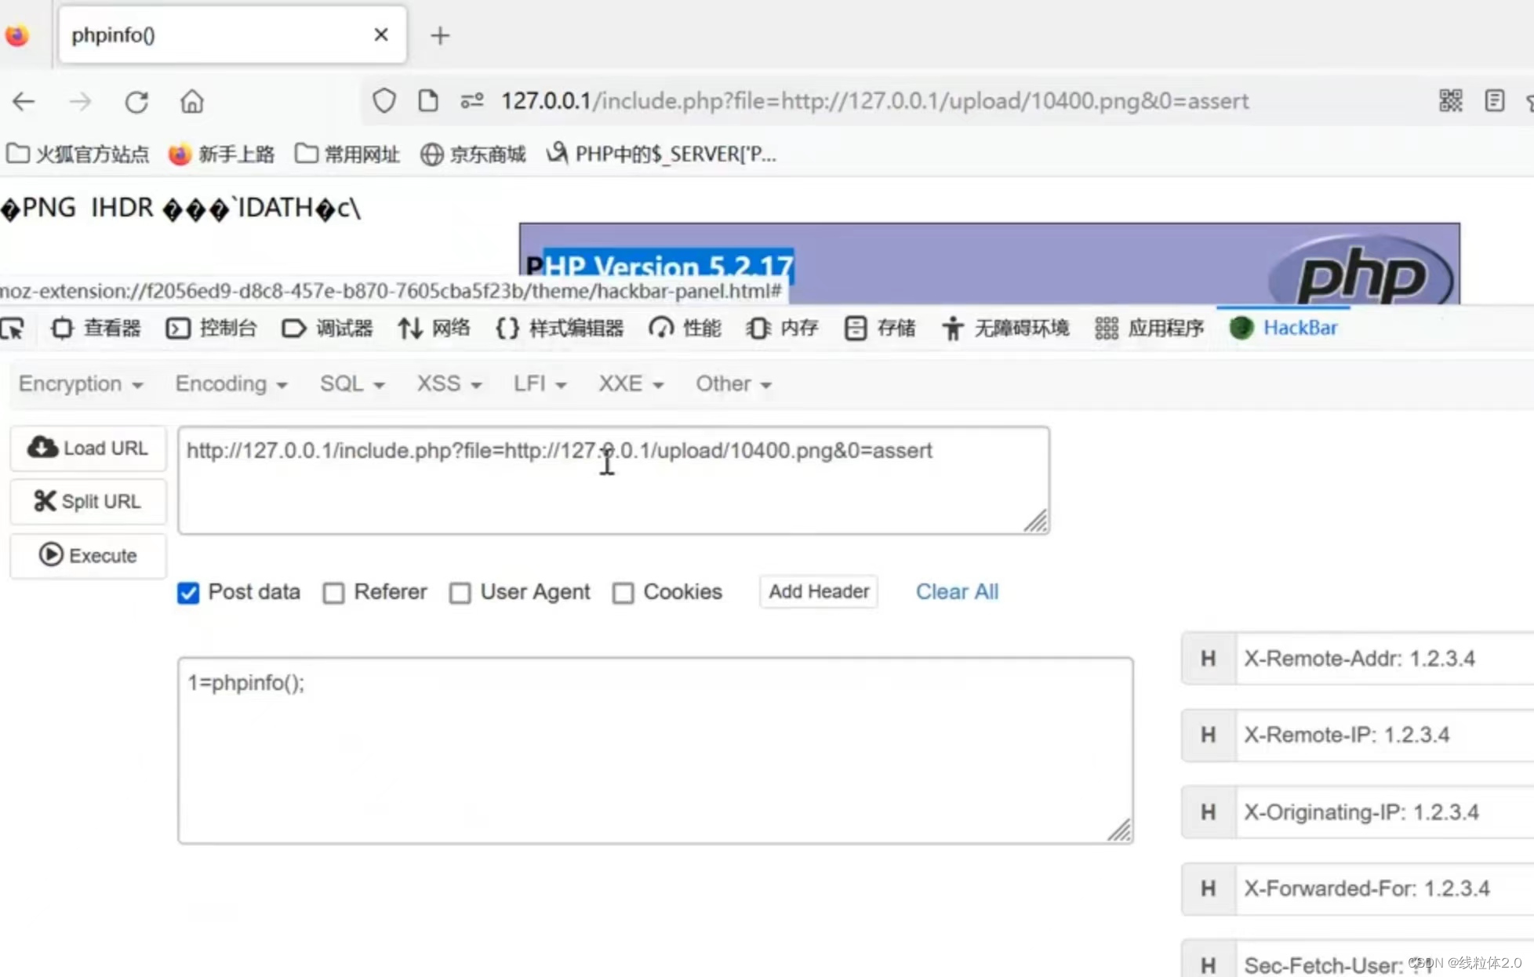Image resolution: width=1534 pixels, height=977 pixels.
Task: Enable the Cookies checkbox
Action: [623, 593]
